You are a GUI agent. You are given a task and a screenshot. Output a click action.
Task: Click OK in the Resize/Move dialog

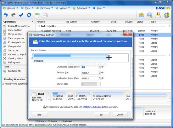point(102,115)
